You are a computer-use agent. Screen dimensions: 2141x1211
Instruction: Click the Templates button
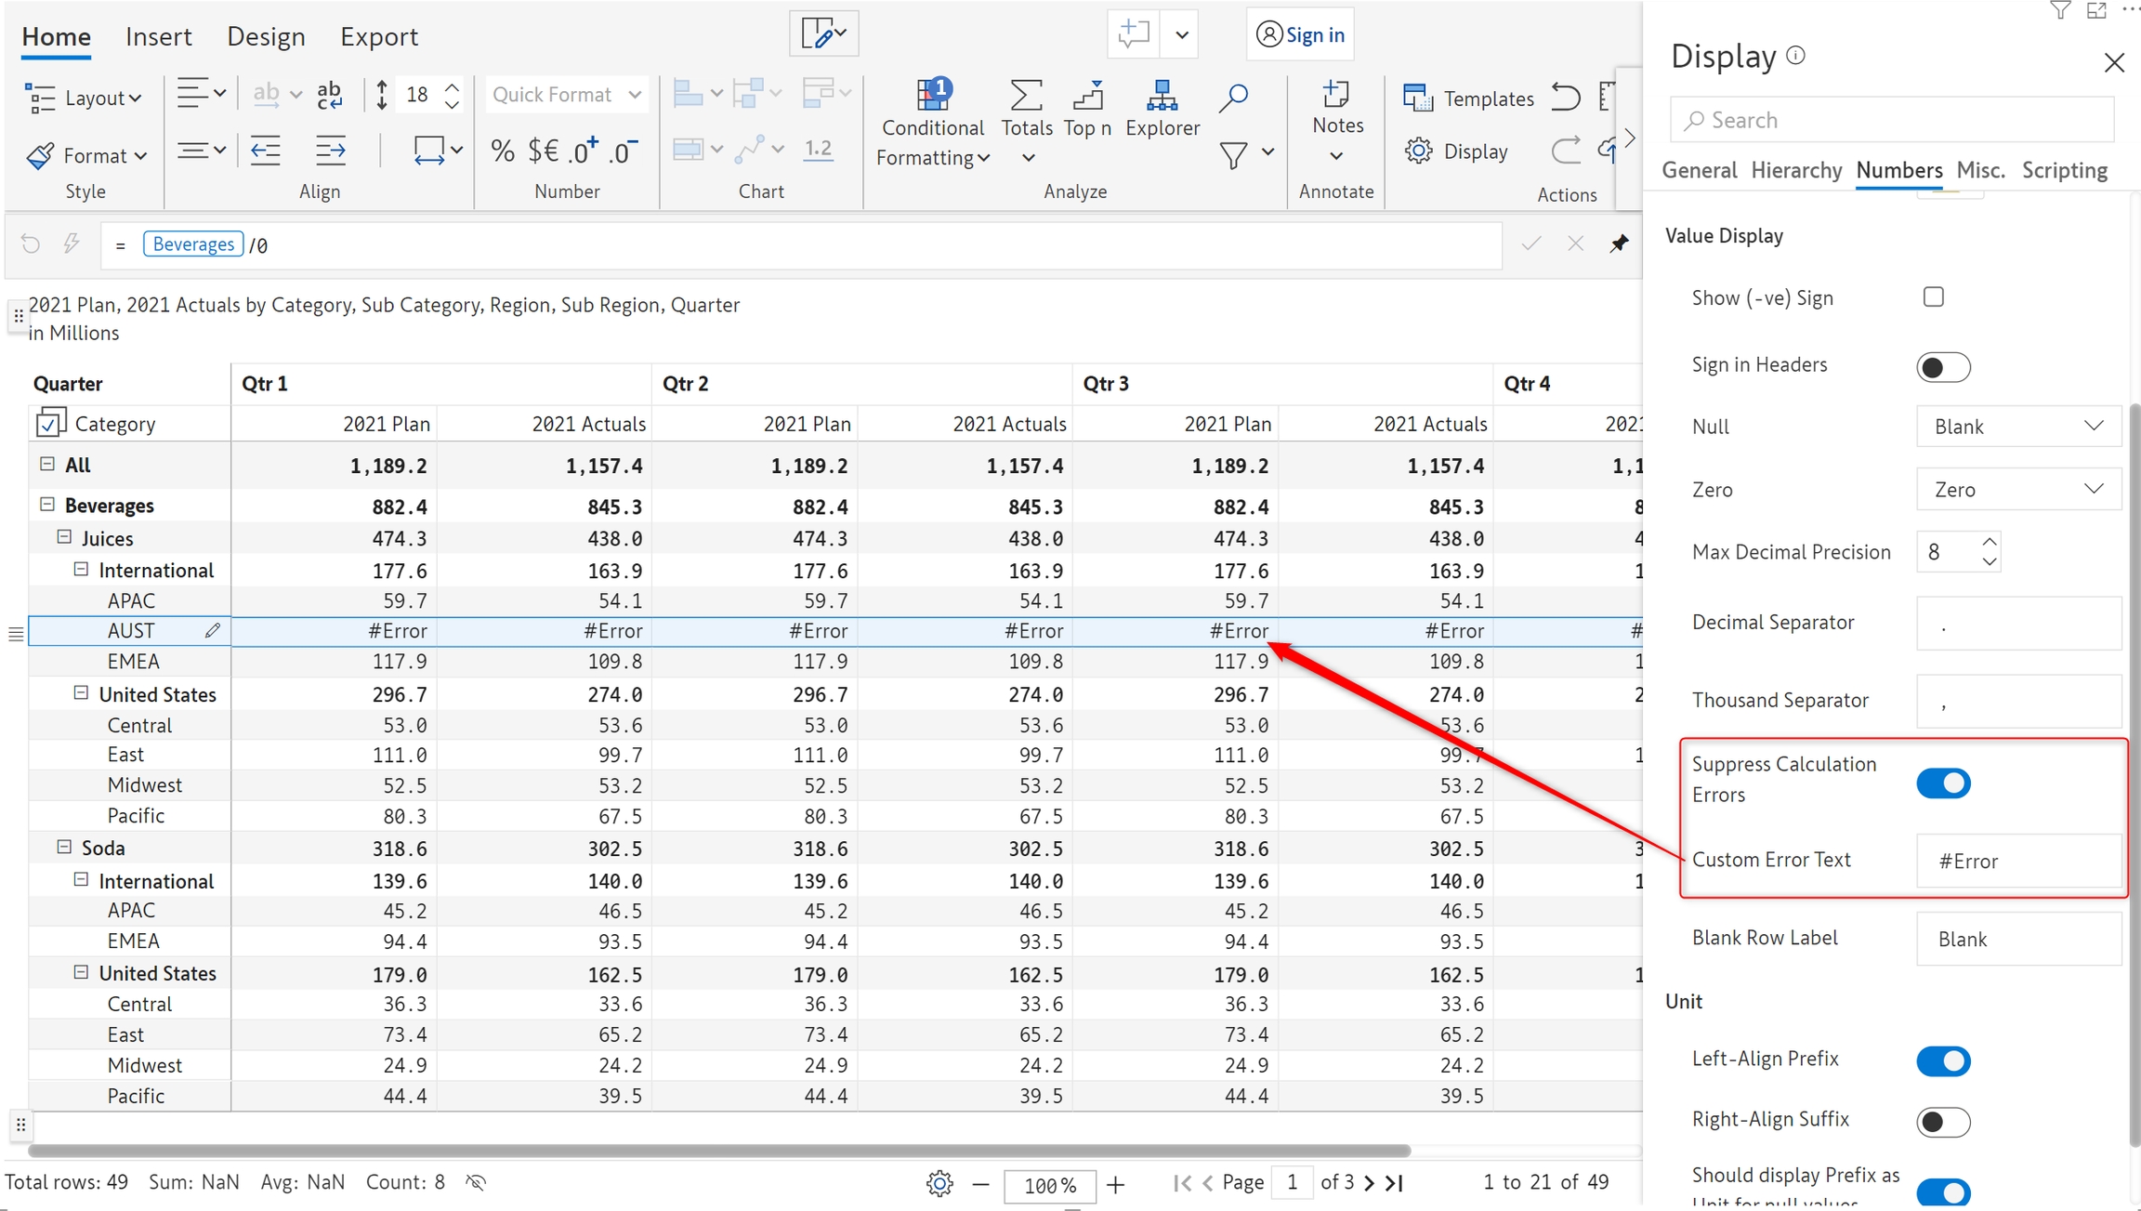click(1468, 99)
